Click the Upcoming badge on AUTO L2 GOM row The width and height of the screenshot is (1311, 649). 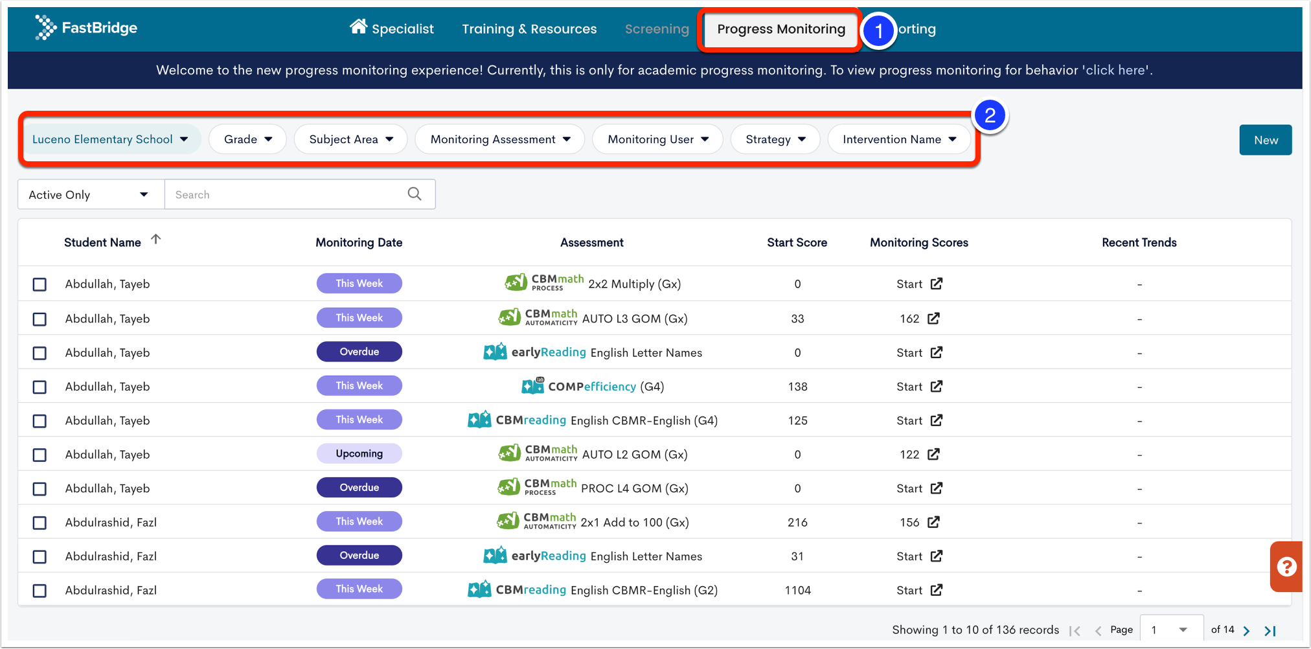click(359, 453)
